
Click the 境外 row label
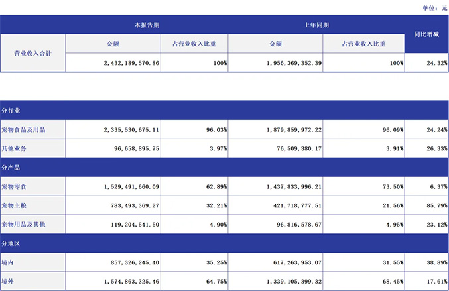33,282
